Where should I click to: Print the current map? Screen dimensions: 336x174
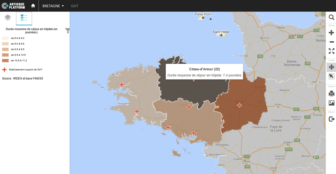click(331, 93)
